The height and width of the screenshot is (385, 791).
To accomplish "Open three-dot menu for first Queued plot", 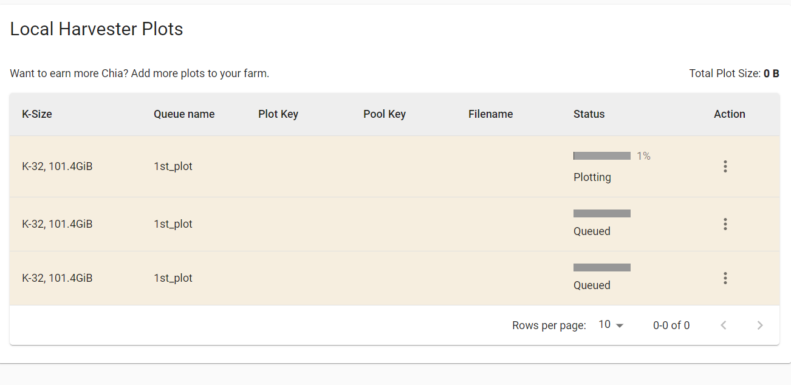I will coord(725,224).
